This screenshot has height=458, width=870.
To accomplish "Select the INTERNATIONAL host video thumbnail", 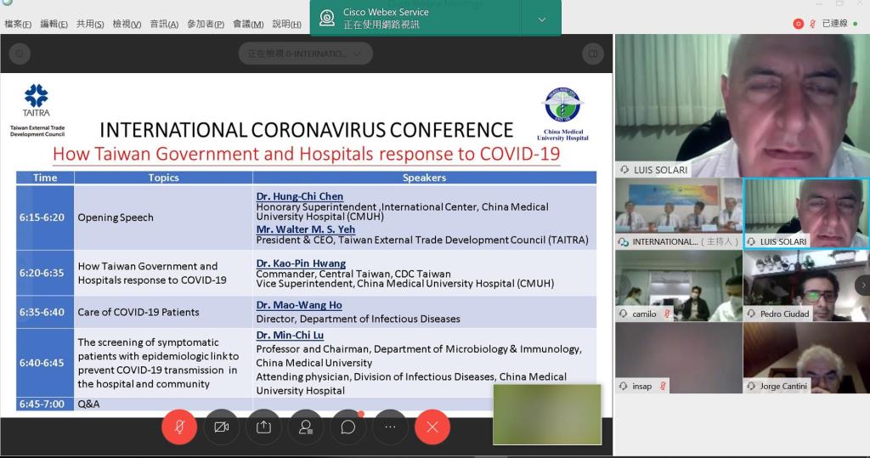I will [x=679, y=213].
